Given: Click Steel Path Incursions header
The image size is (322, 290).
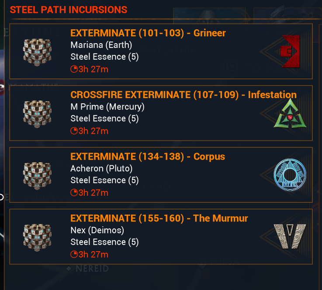Looking at the screenshot, I should [69, 10].
